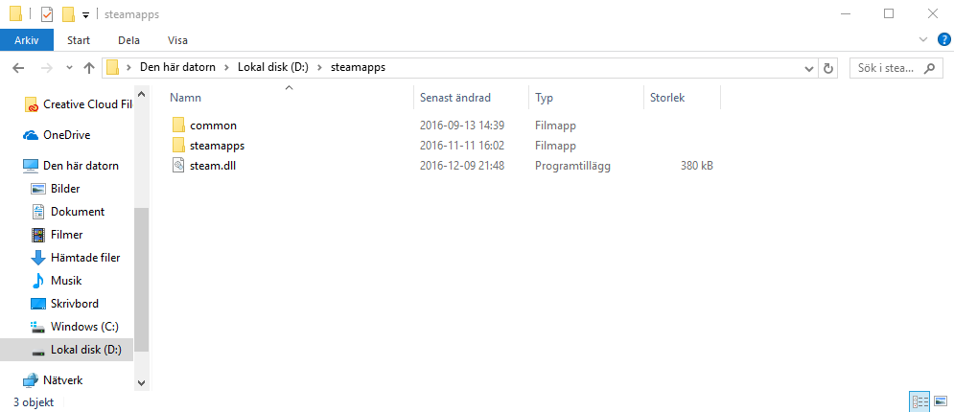This screenshot has height=412, width=954.
Task: Expand the chevron after Lokal disk (D:)
Action: tap(320, 68)
